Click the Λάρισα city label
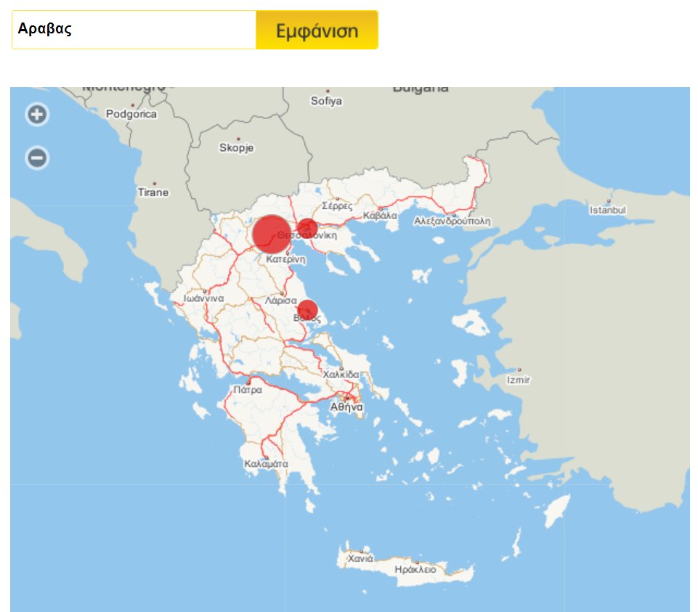This screenshot has width=698, height=612. pos(281,301)
